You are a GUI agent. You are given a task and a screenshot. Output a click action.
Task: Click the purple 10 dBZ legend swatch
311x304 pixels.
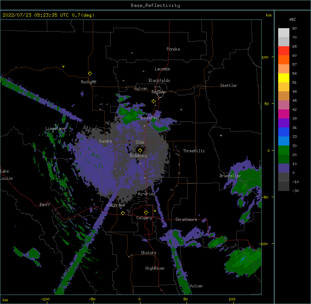point(284,168)
